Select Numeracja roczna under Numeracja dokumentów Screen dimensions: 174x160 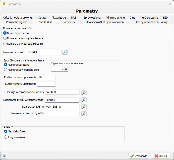(16, 33)
